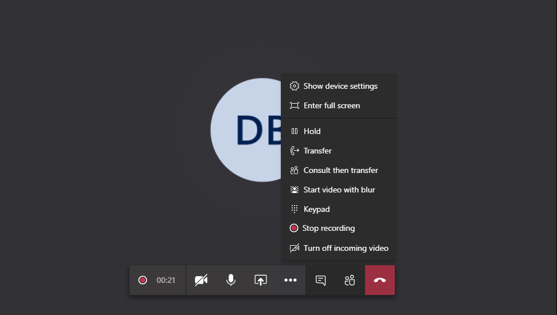Click the DB avatar circle

point(246,130)
